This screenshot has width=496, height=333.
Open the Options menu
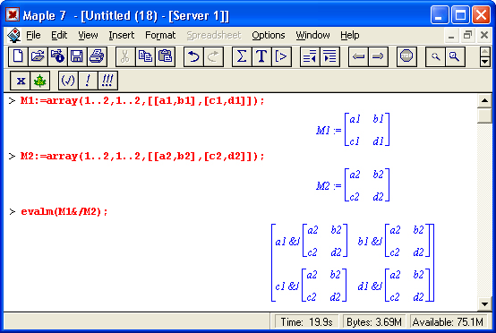pyautogui.click(x=269, y=35)
